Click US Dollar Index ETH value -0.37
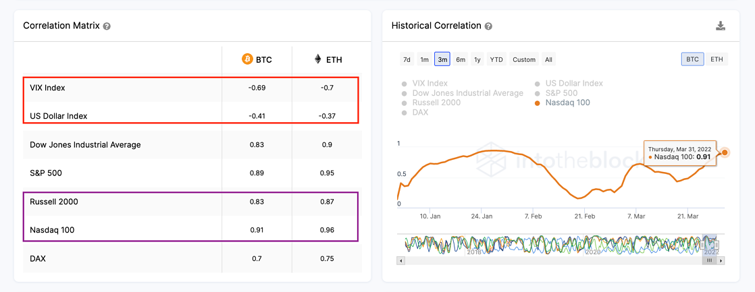755x292 pixels. [328, 116]
